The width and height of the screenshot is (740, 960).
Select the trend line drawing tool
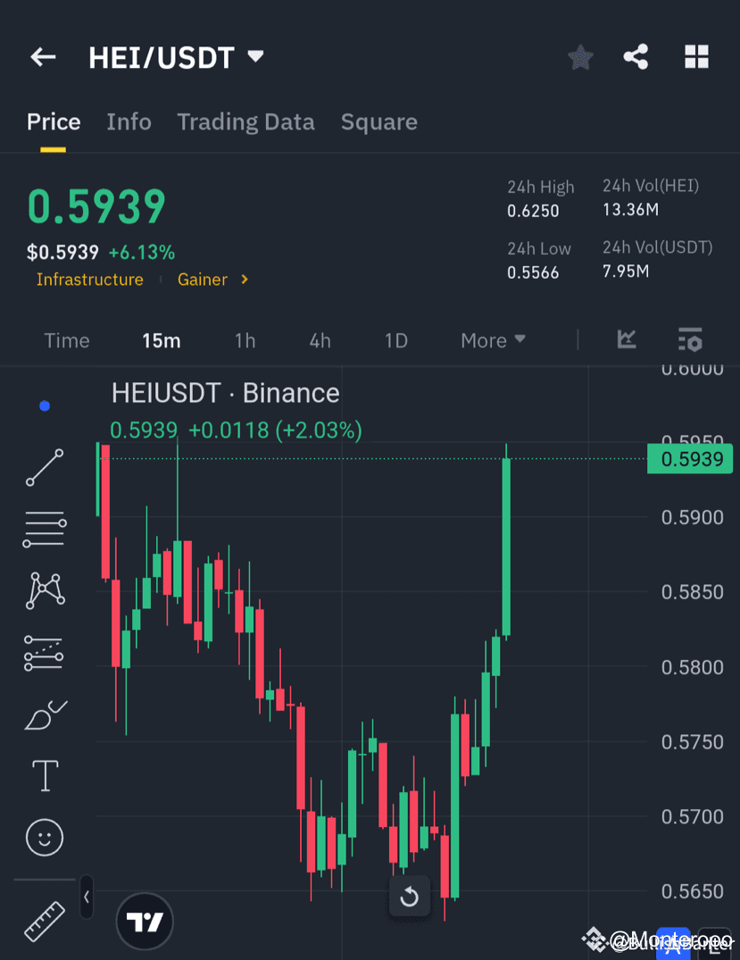pos(45,467)
